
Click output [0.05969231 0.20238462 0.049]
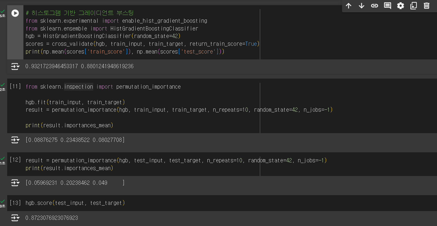[75, 183]
